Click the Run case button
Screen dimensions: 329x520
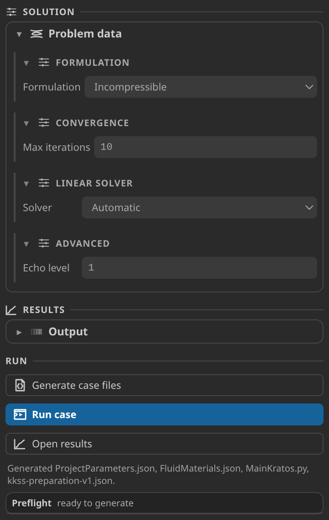click(x=164, y=414)
